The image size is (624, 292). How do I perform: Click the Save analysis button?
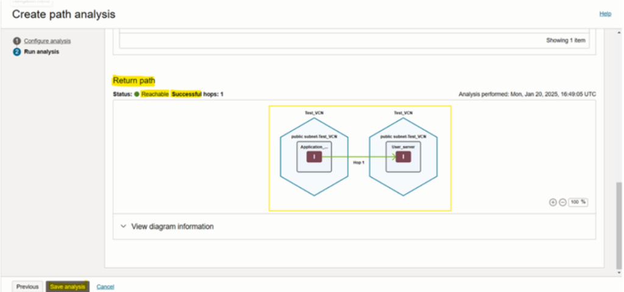click(x=68, y=287)
